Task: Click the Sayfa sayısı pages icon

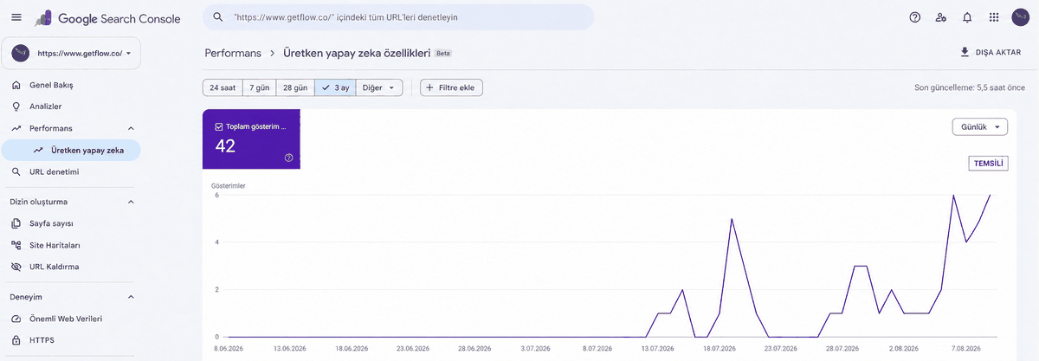Action: [x=16, y=223]
